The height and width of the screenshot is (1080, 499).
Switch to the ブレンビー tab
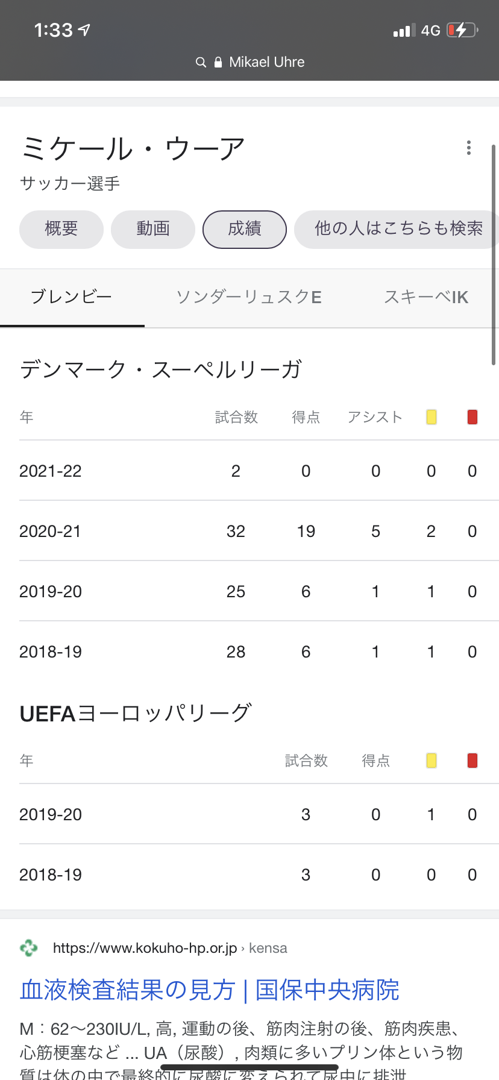pyautogui.click(x=72, y=297)
